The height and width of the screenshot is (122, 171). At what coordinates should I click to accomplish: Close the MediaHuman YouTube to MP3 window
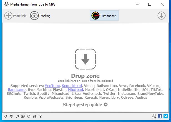coord(162,4)
